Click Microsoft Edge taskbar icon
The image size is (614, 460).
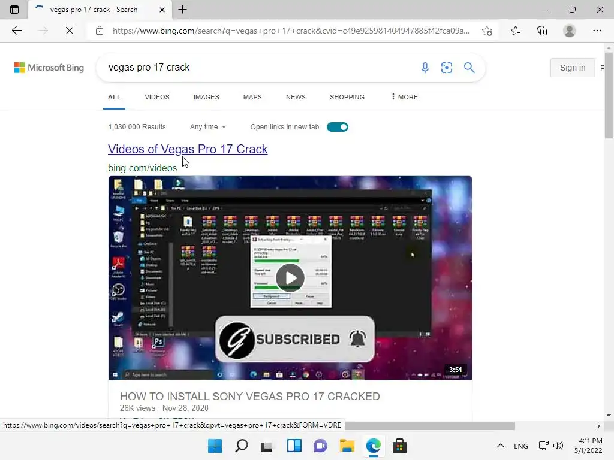[373, 446]
